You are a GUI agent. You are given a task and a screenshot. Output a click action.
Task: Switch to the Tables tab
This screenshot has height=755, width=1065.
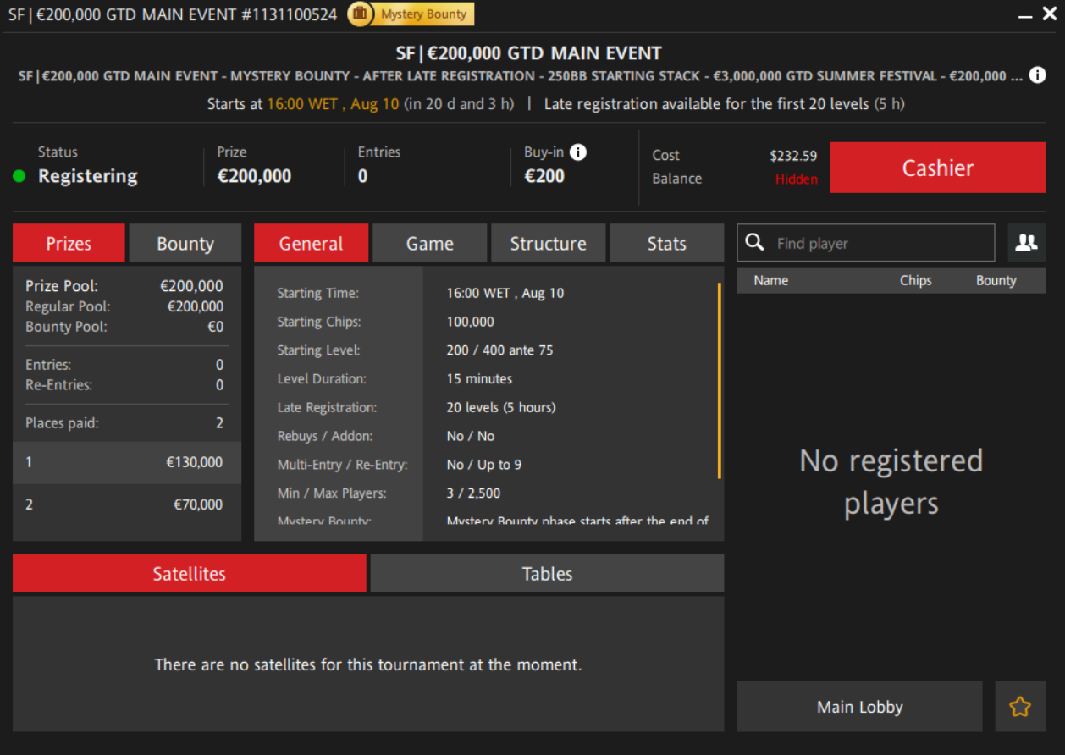(547, 574)
